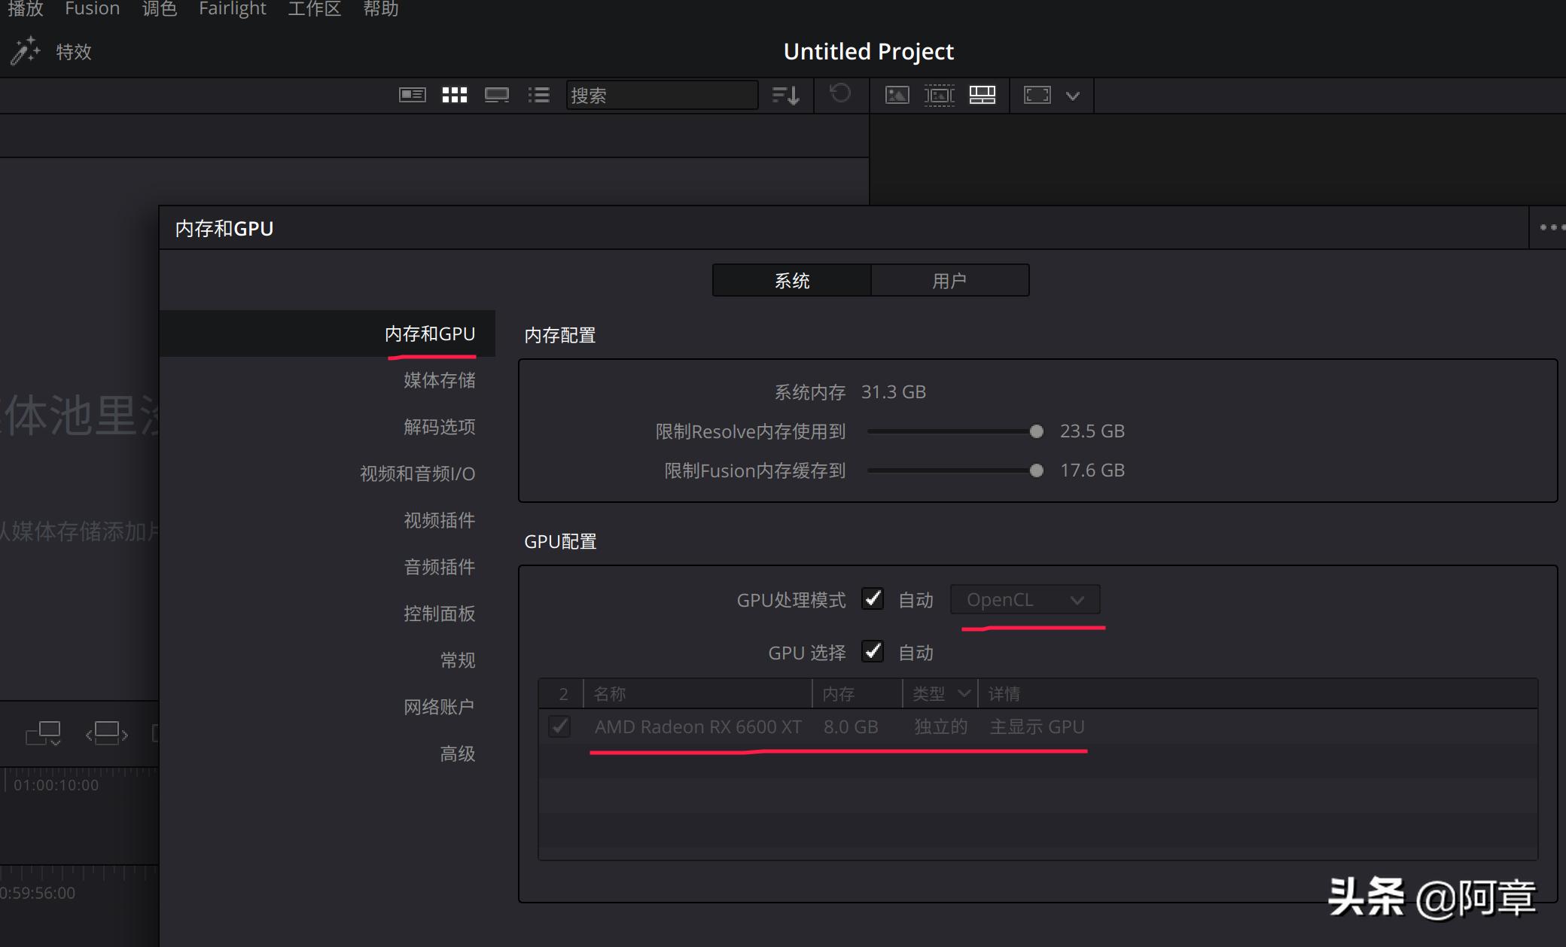Open the OpenCL processing mode dropdown
This screenshot has height=947, width=1566.
coord(1025,599)
